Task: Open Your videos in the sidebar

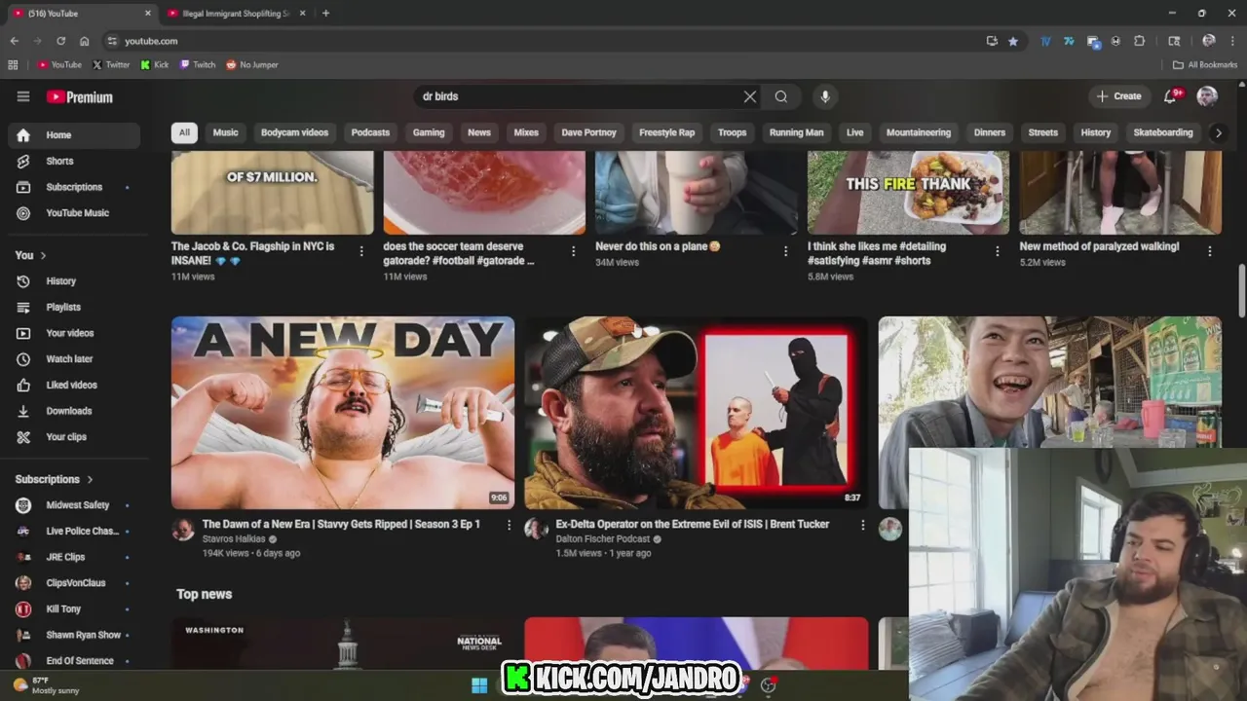Action: point(74,333)
